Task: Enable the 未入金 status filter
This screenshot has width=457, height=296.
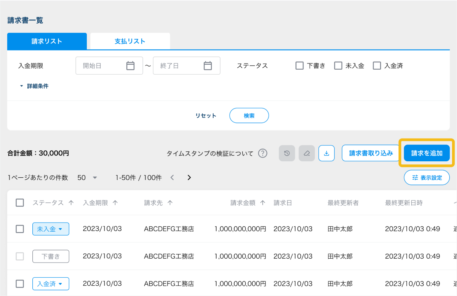Action: 338,66
